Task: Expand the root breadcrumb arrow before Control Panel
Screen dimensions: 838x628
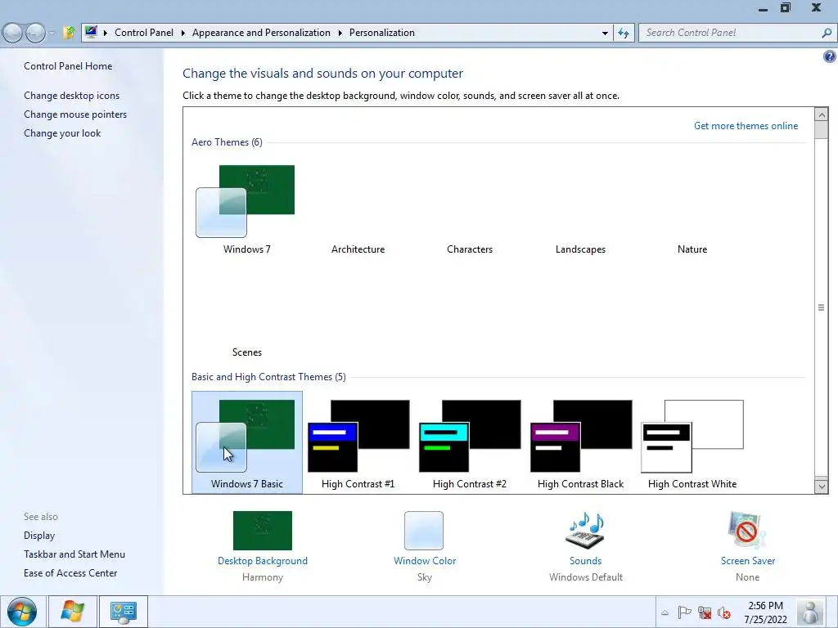Action: click(106, 33)
